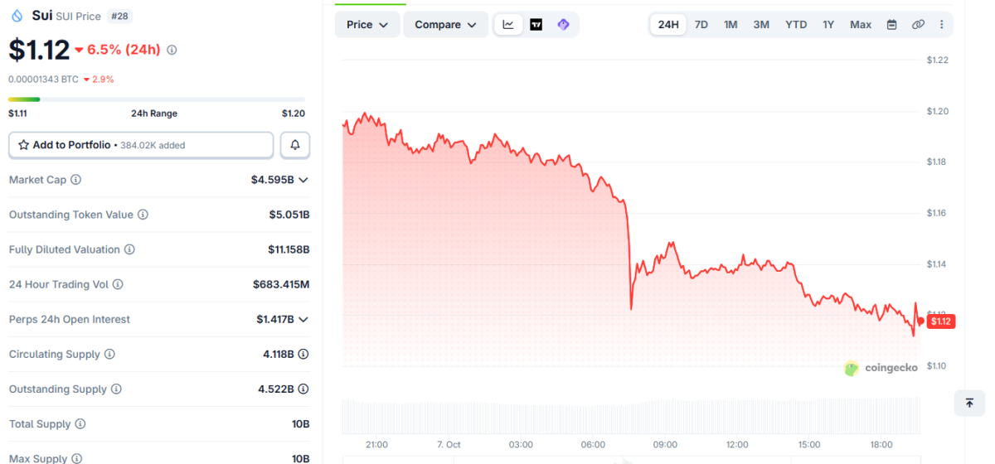Viewport: 995px width, 464px height.
Task: Click the 24h Range progress bar
Action: [157, 99]
